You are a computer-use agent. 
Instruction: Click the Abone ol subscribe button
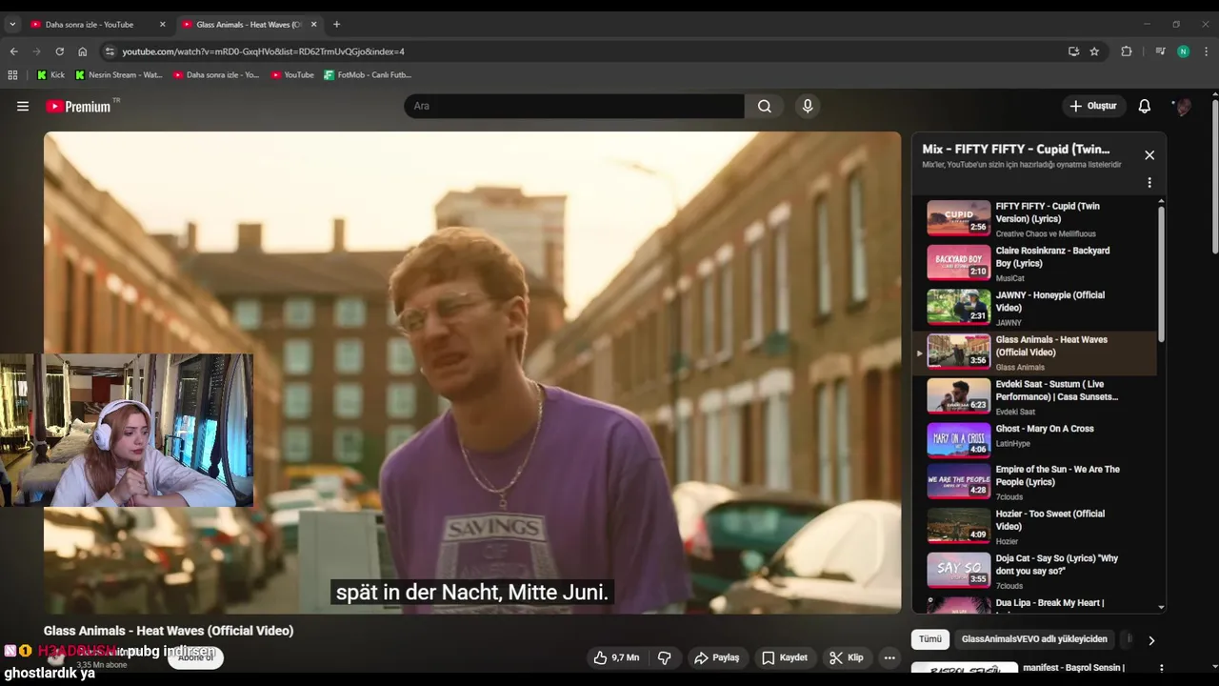[x=196, y=657]
